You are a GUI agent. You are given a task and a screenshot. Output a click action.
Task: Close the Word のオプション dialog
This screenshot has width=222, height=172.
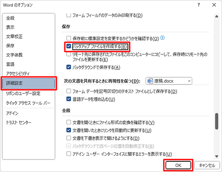coord(214,5)
